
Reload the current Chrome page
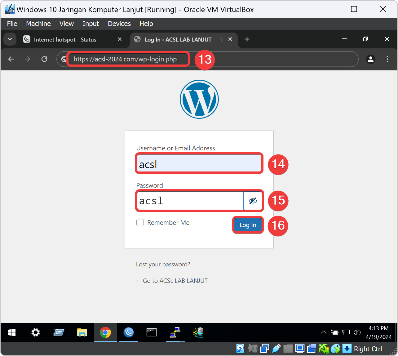click(x=44, y=59)
